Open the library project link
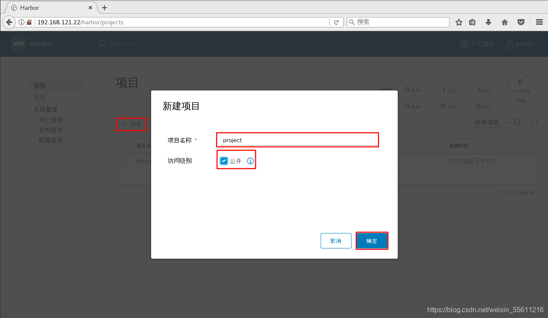 pos(144,161)
